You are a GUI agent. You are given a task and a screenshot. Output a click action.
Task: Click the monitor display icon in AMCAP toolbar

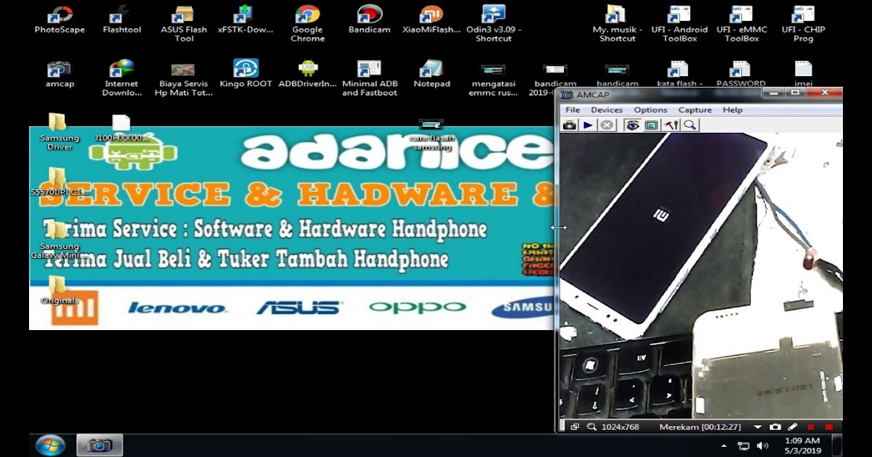[x=652, y=125]
